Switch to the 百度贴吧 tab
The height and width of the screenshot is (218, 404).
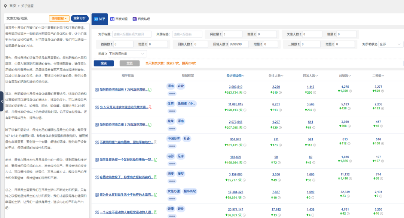tap(141, 19)
